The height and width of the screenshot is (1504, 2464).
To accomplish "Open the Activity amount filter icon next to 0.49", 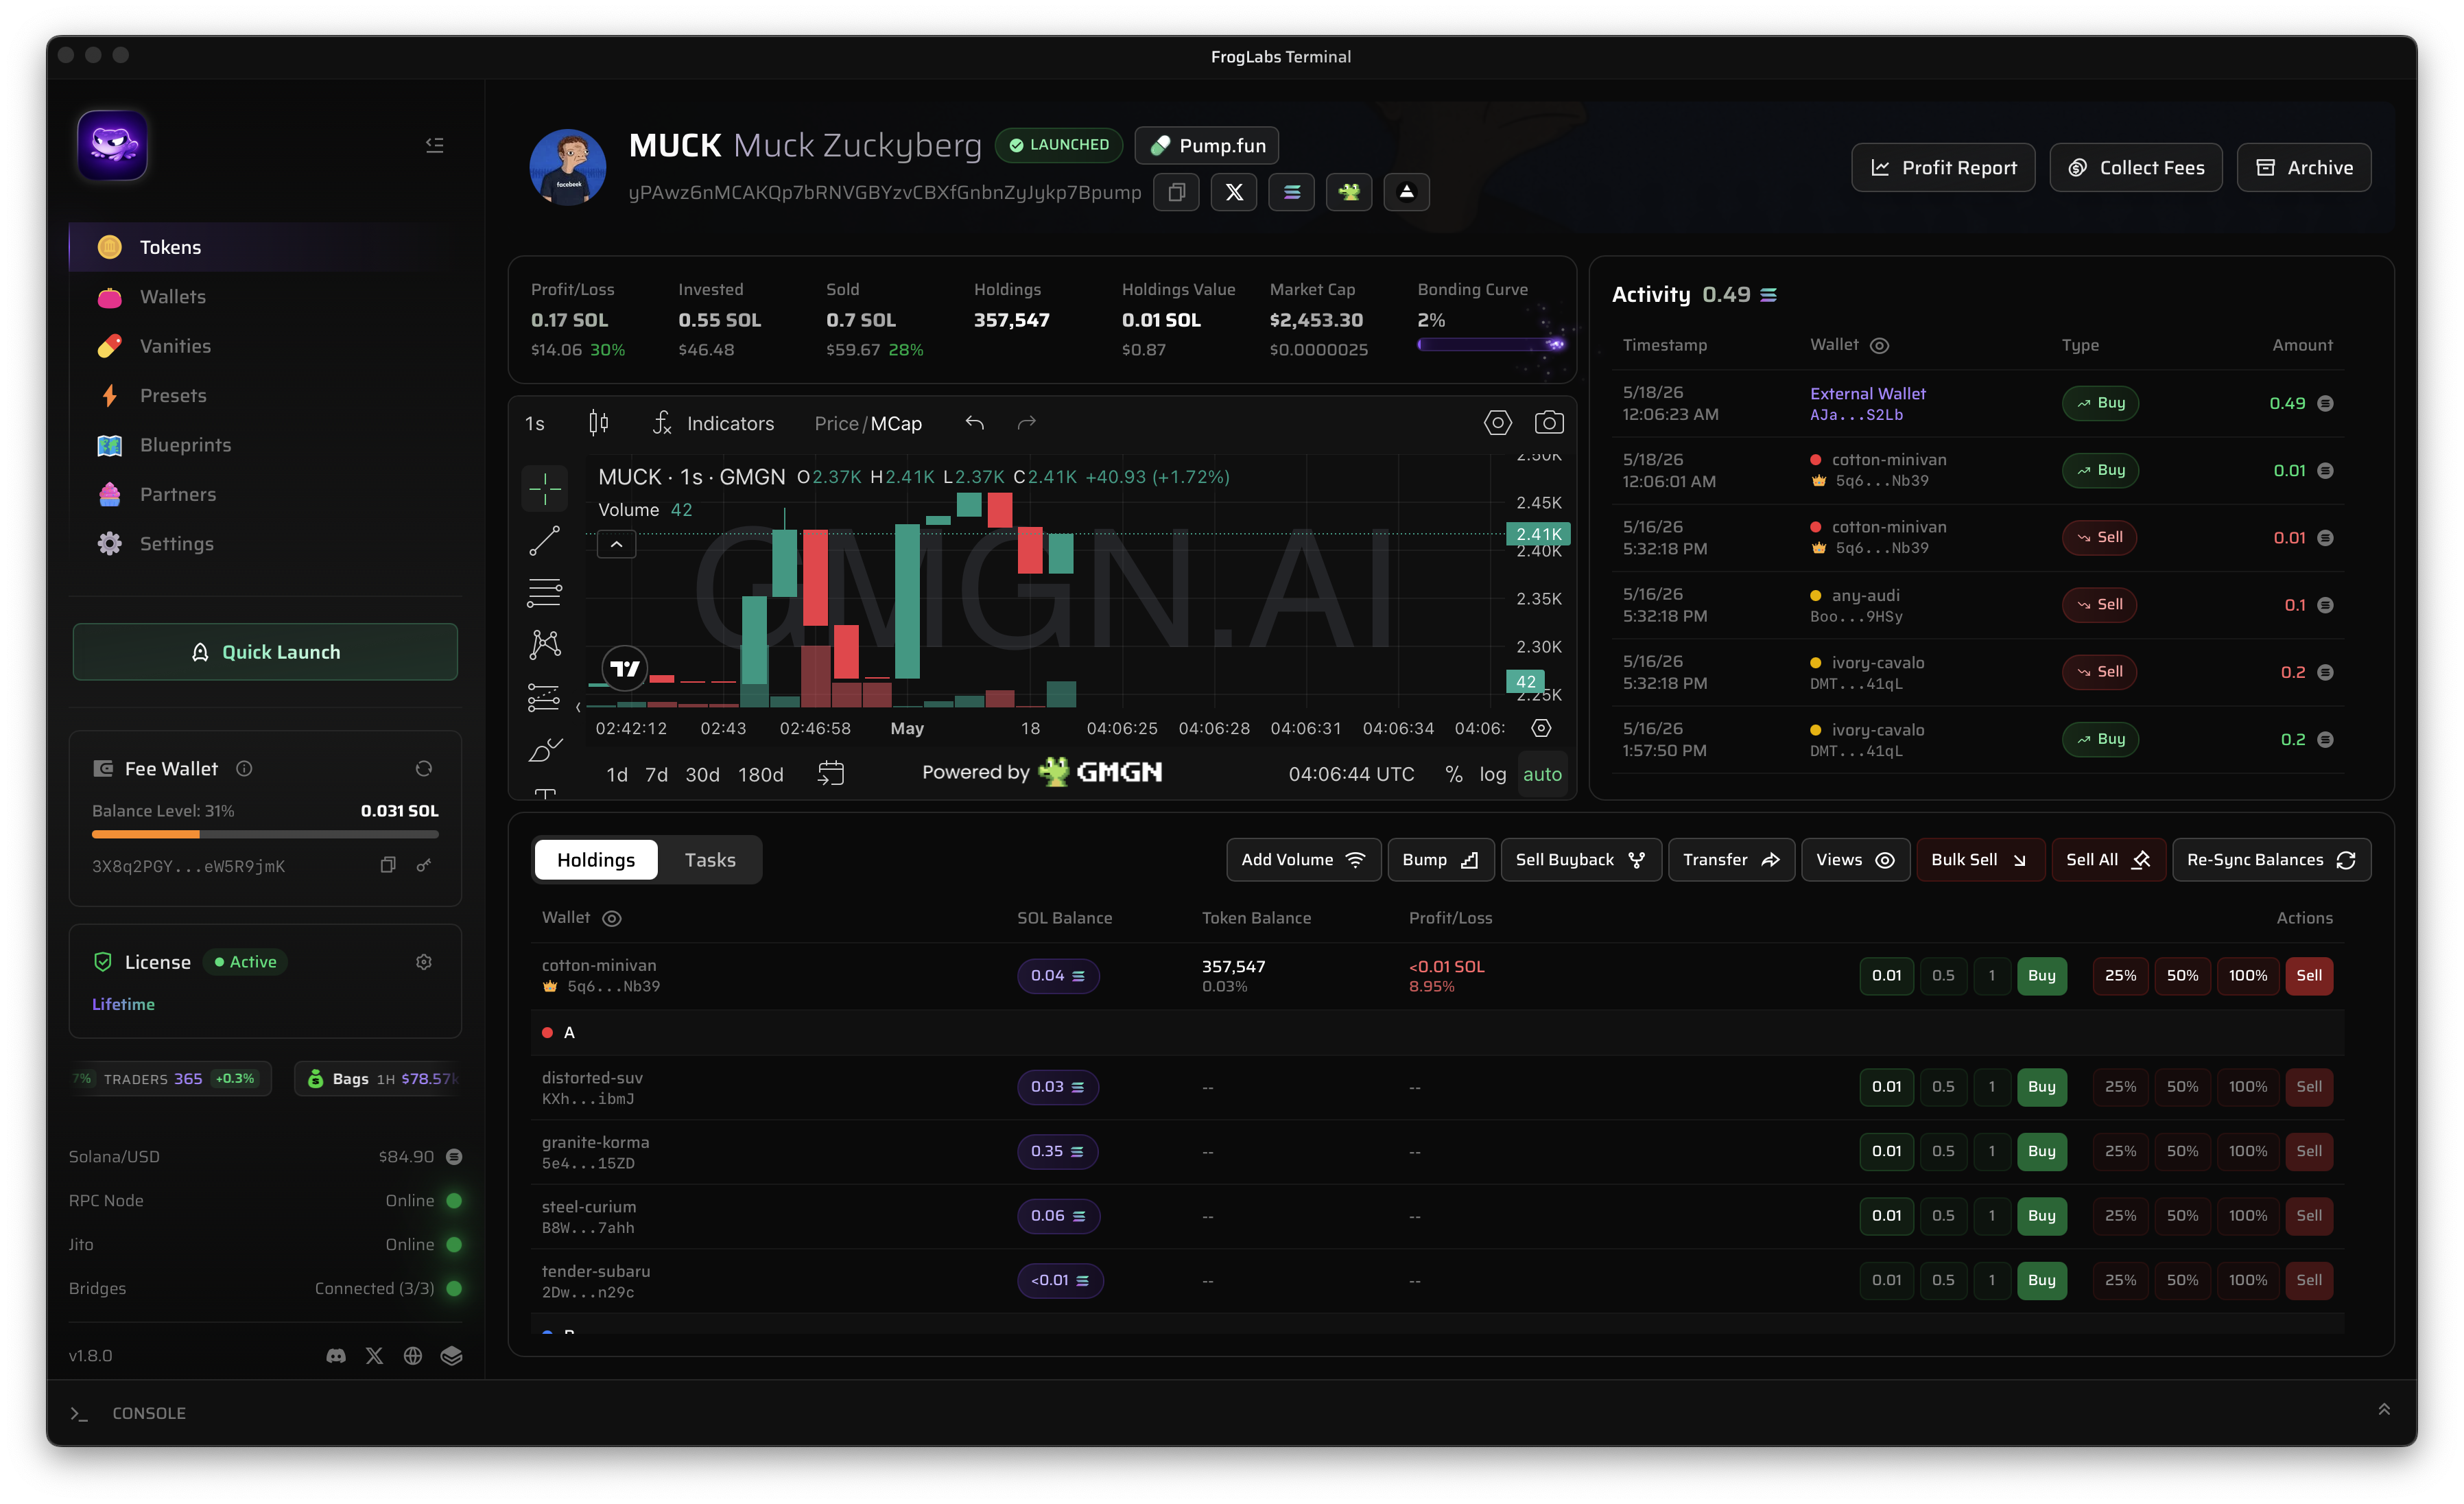I will (1768, 294).
